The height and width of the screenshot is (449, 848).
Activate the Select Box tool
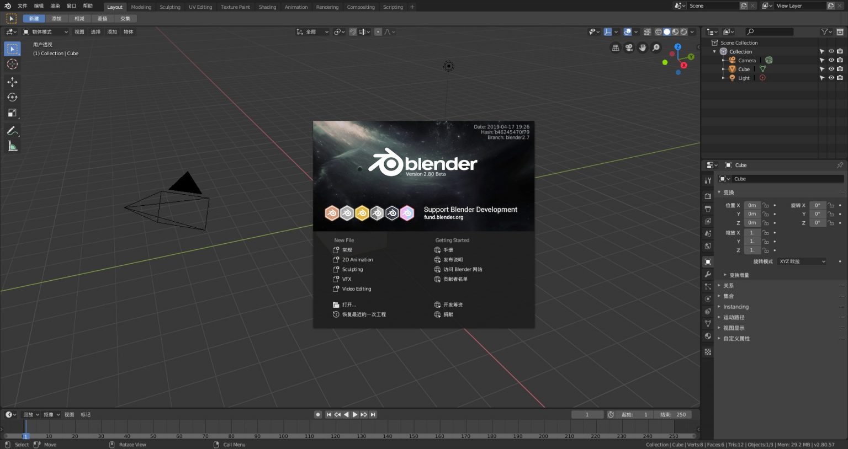tap(12, 49)
